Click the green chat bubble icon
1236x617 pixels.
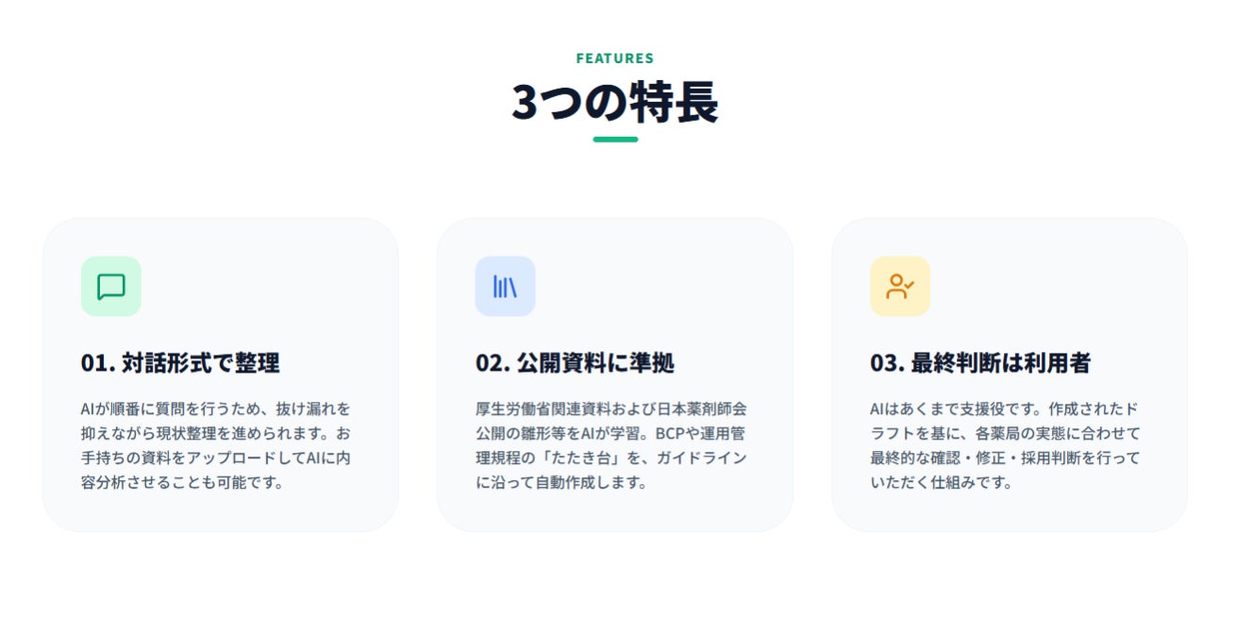click(x=111, y=286)
